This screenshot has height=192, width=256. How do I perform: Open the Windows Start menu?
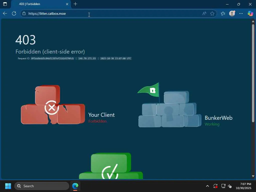8,186
